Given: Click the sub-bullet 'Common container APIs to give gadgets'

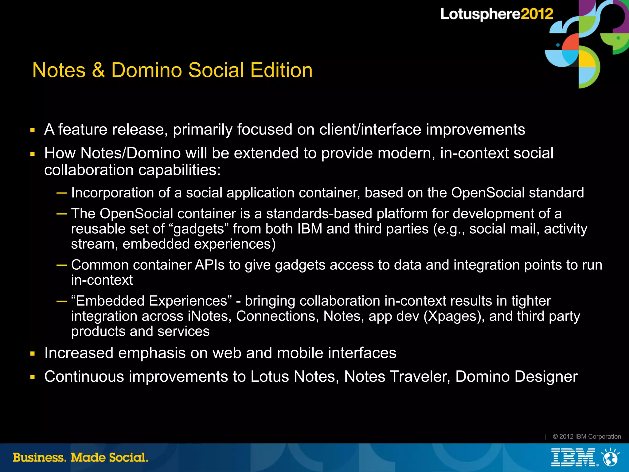Looking at the screenshot, I should click(x=337, y=272).
